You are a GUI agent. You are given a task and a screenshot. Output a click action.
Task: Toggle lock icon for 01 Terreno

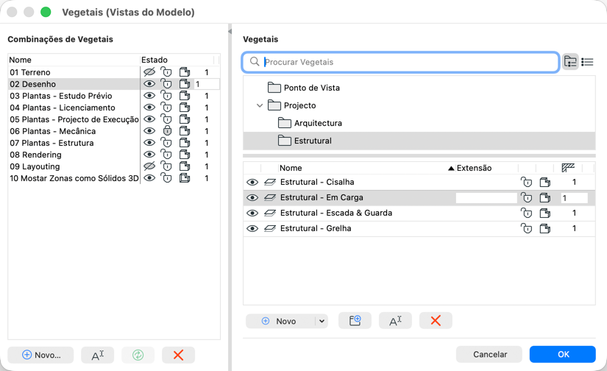click(166, 72)
